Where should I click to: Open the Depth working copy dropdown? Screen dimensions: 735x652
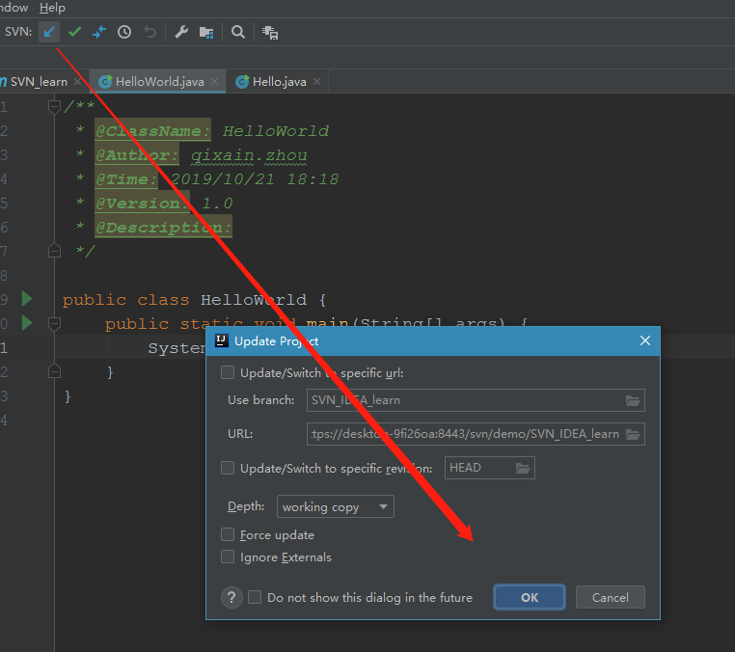pos(335,506)
